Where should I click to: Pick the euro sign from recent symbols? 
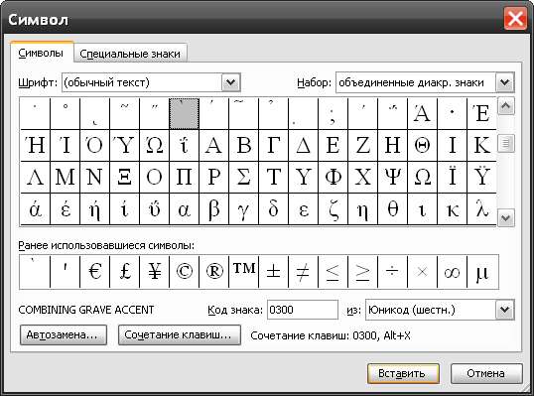point(94,272)
